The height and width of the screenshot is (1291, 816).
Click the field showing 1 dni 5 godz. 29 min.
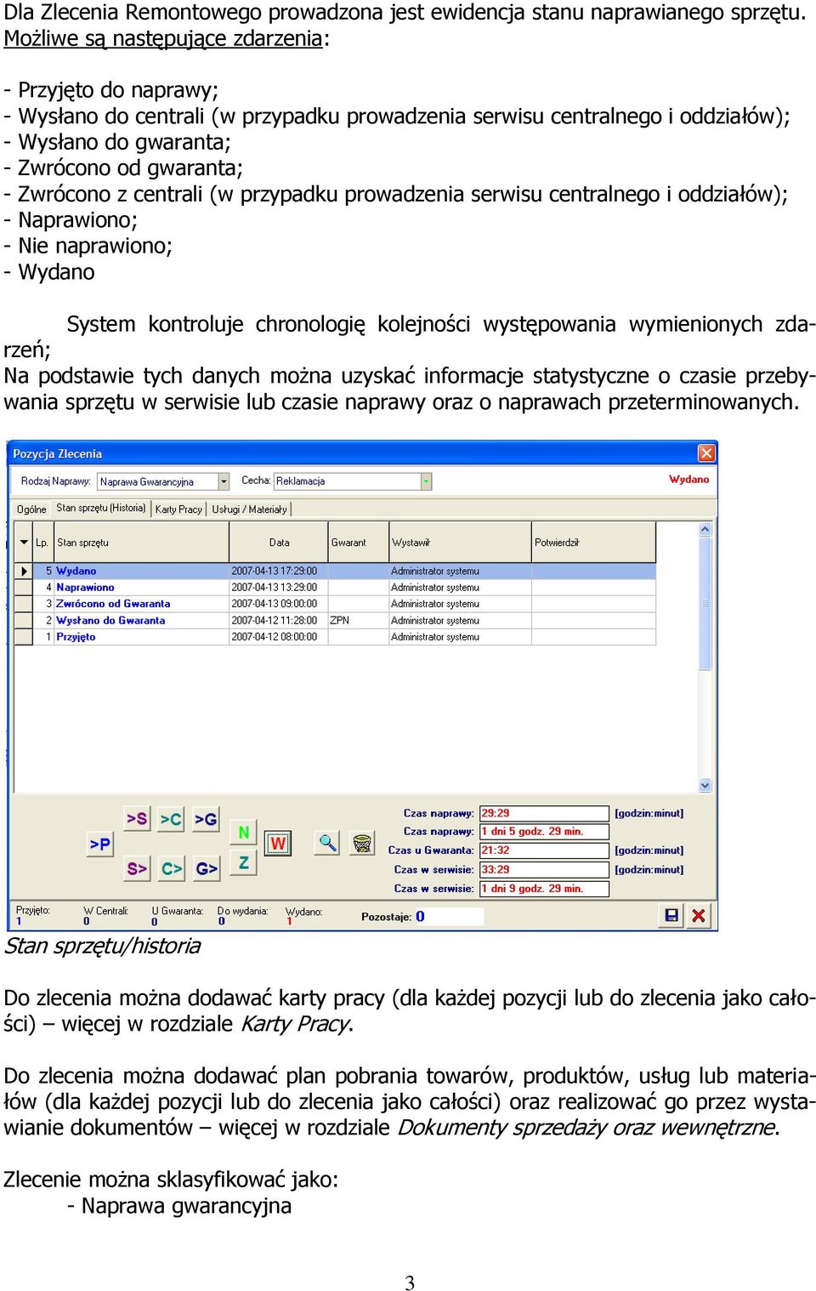click(x=544, y=832)
